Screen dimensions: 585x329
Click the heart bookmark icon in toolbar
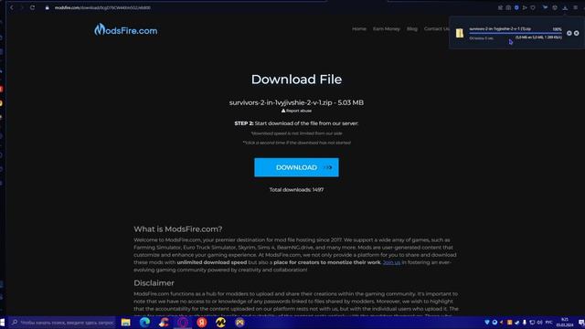point(533,7)
